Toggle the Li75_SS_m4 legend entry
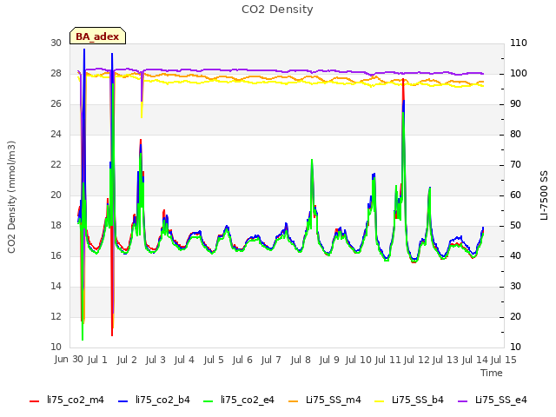Screen dimensions: 556x417 (324, 400)
